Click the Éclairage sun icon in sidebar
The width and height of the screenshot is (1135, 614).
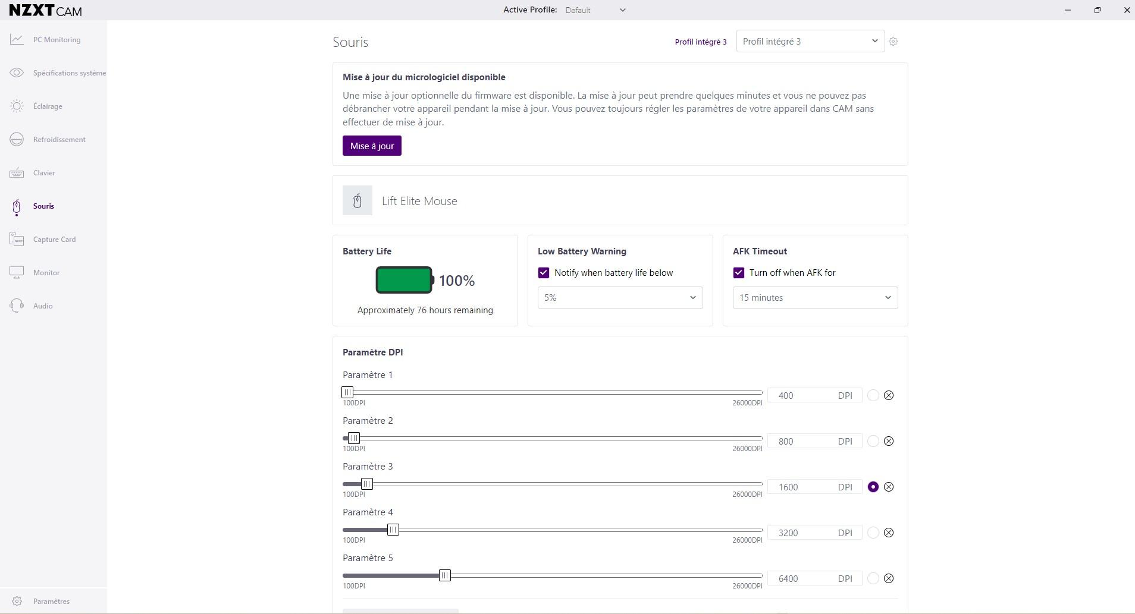[x=17, y=106]
